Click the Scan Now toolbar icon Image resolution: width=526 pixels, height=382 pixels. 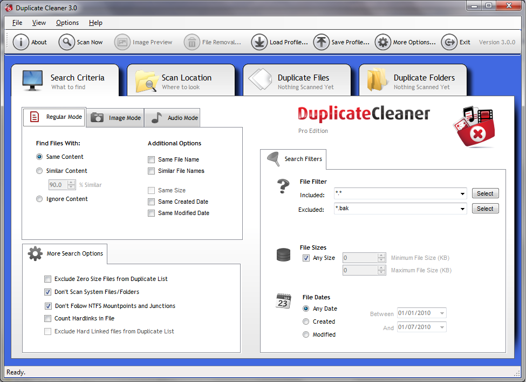coord(67,42)
